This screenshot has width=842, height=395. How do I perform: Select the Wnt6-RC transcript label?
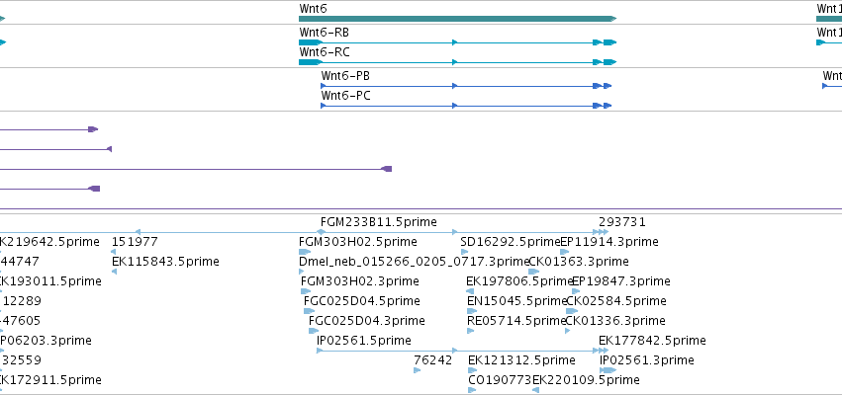325,52
